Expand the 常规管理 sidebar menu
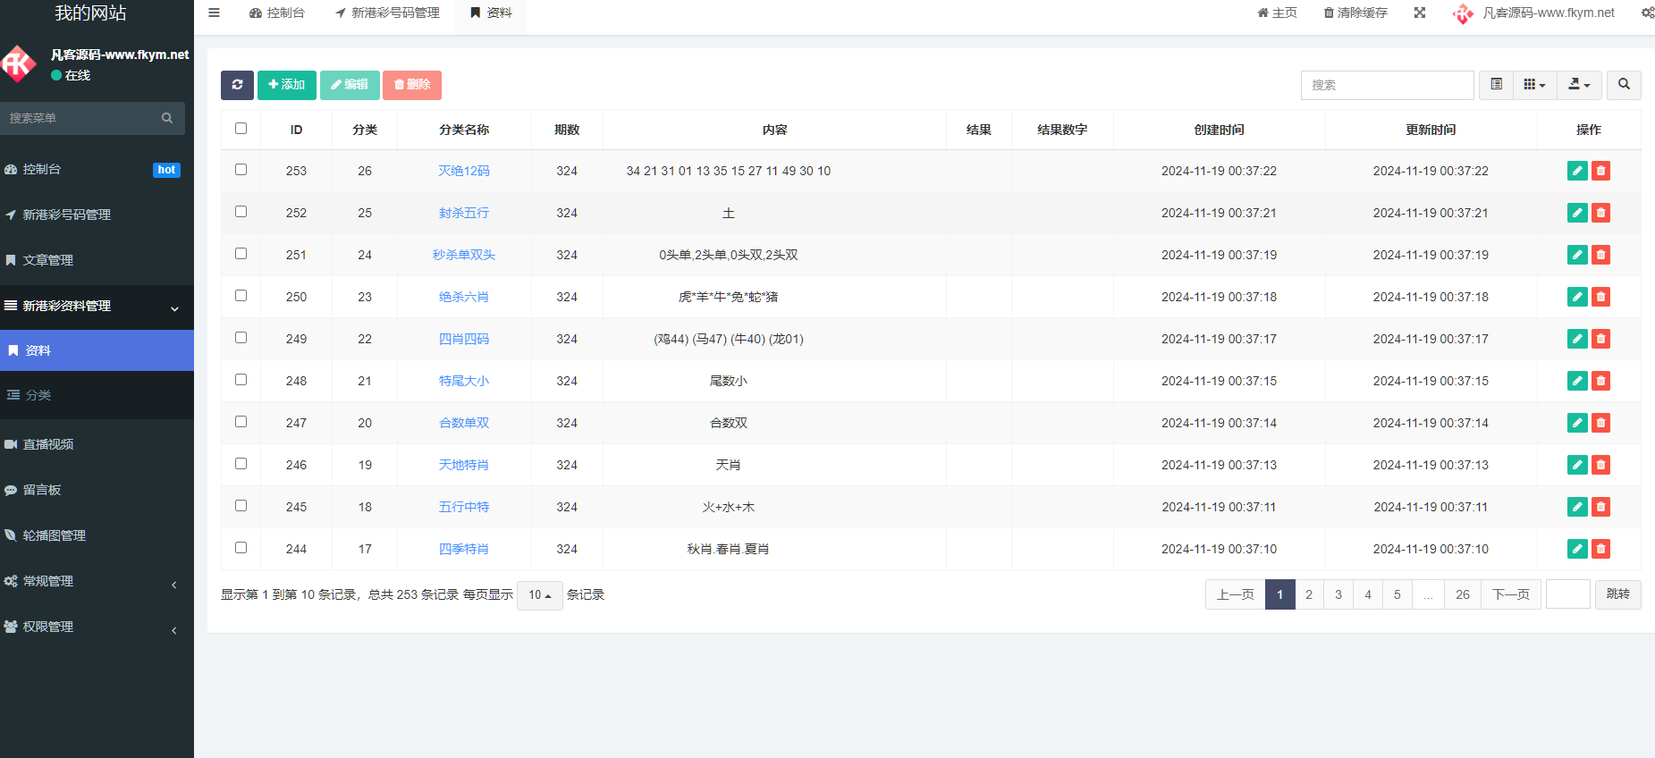The image size is (1655, 758). click(97, 581)
